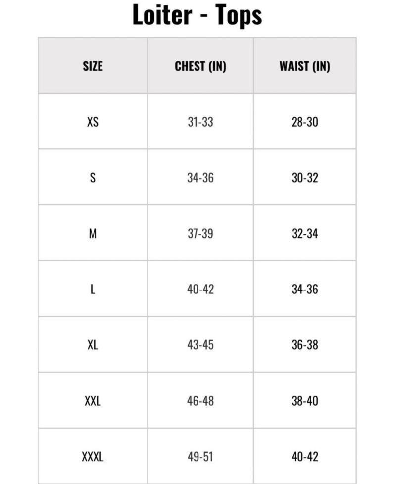This screenshot has width=396, height=484.
Task: Select waist measurement 28-30
Action: (x=304, y=122)
